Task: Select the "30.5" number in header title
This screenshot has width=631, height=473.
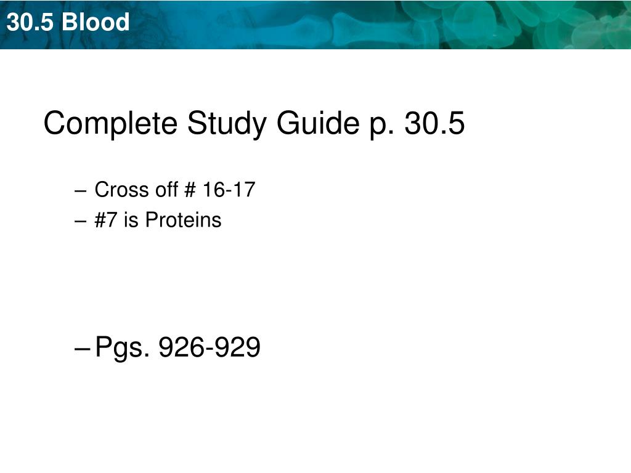Action: click(x=30, y=22)
